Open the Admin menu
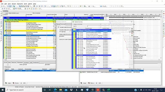 30,4
